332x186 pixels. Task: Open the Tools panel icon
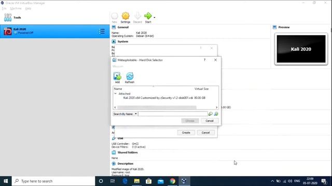click(8, 18)
